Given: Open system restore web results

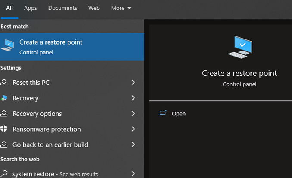Looking at the screenshot, I should (55, 174).
